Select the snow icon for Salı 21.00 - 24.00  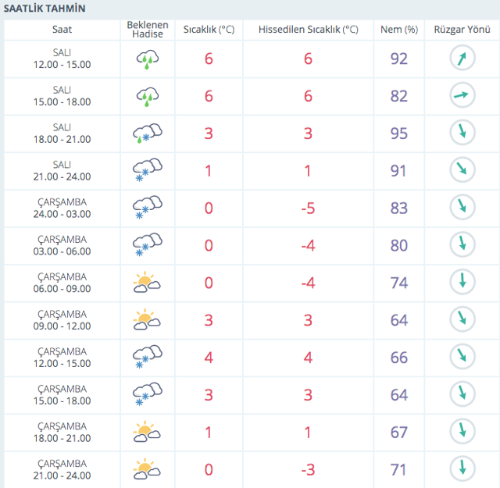point(147,171)
